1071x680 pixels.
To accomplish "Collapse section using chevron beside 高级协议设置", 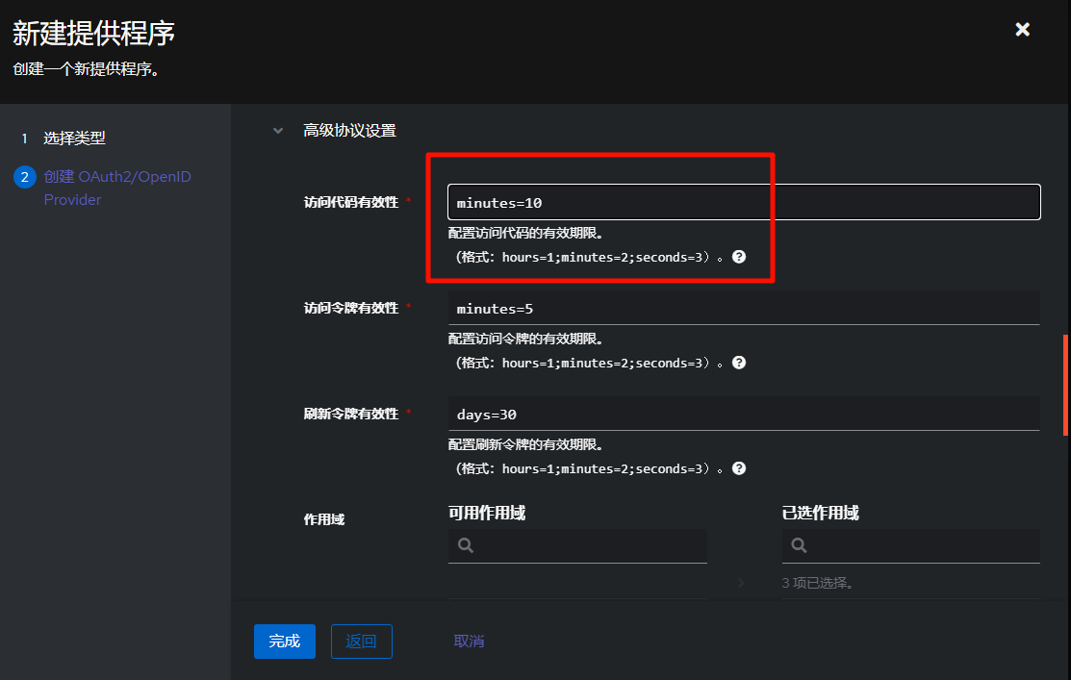I will pos(278,131).
